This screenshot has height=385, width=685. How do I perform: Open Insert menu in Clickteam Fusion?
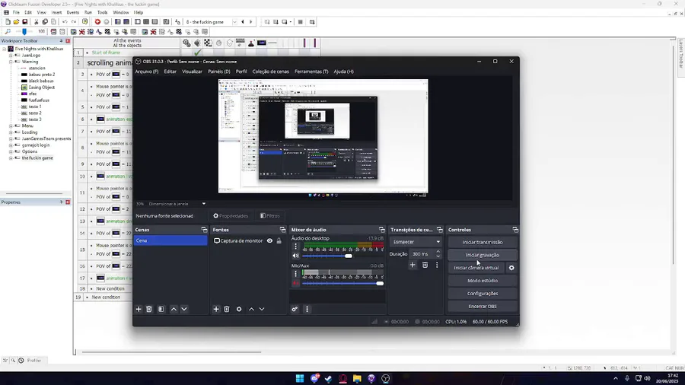56,13
